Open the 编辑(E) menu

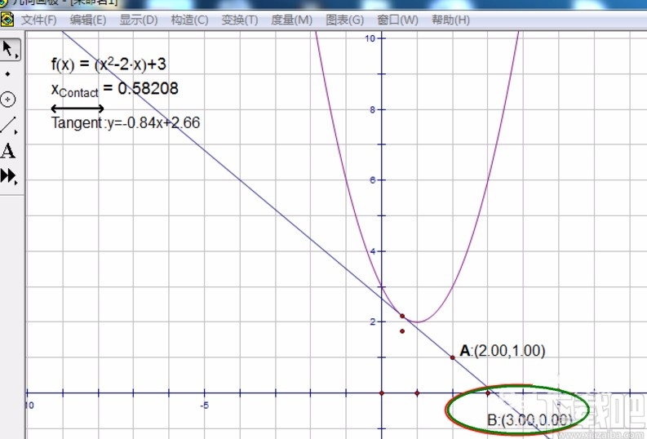[x=88, y=20]
